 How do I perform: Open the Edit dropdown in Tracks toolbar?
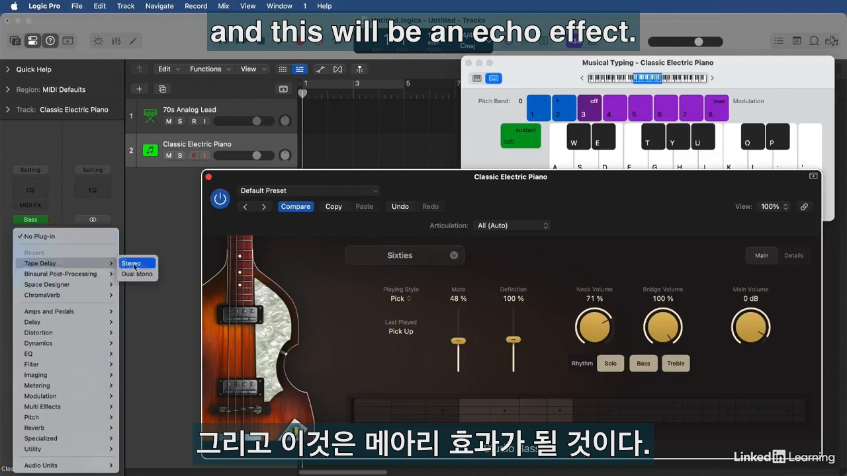pyautogui.click(x=169, y=69)
